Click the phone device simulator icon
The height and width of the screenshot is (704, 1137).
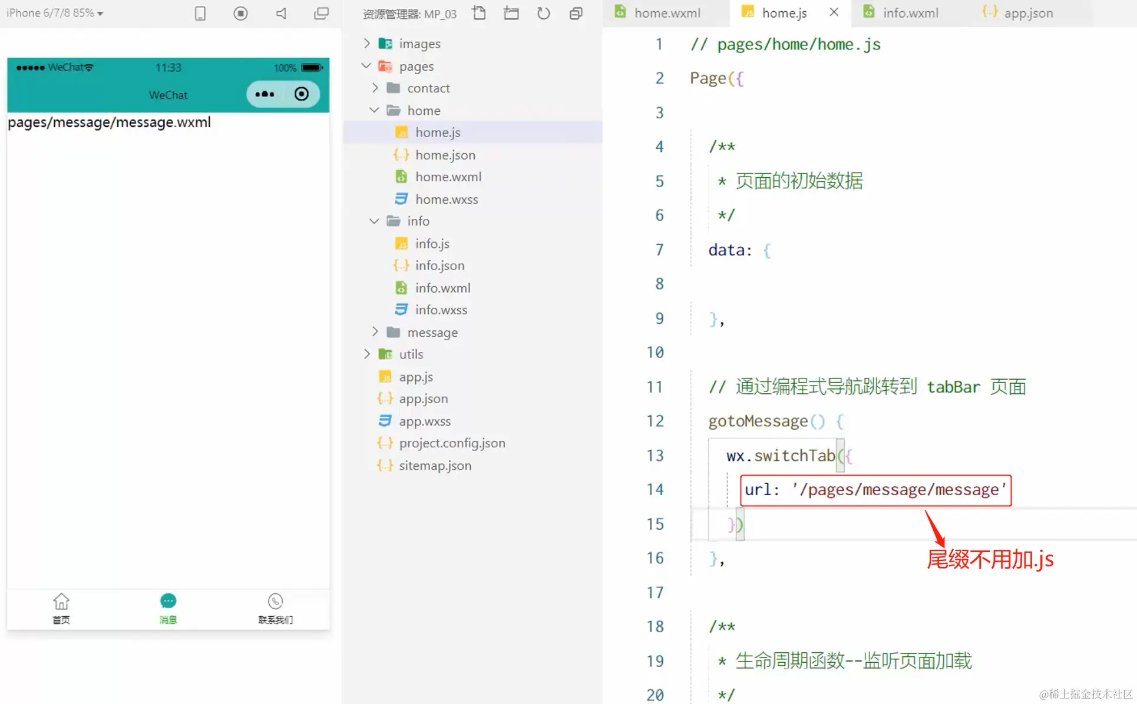(x=200, y=13)
